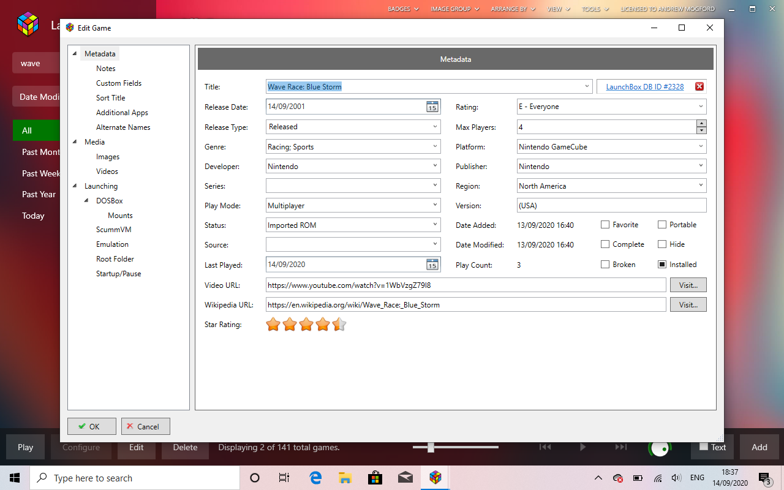Open VIEW menu
This screenshot has width=784, height=490.
(x=559, y=9)
